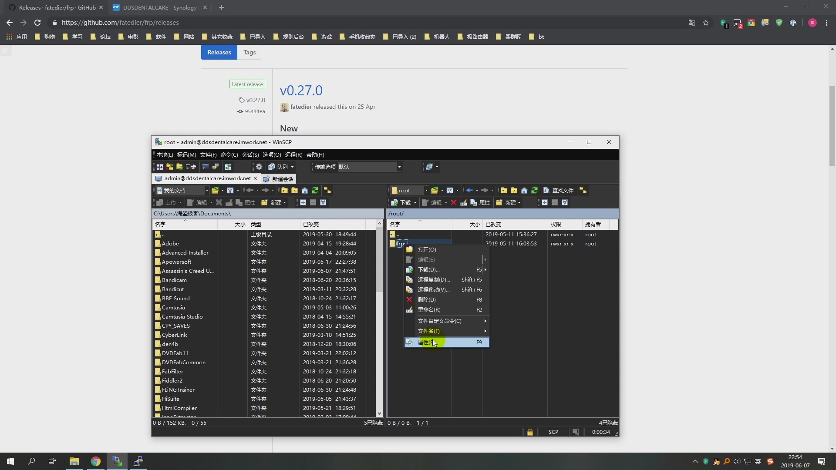Refresh the remote panel with the green arrows icon
This screenshot has width=836, height=470.
535,190
